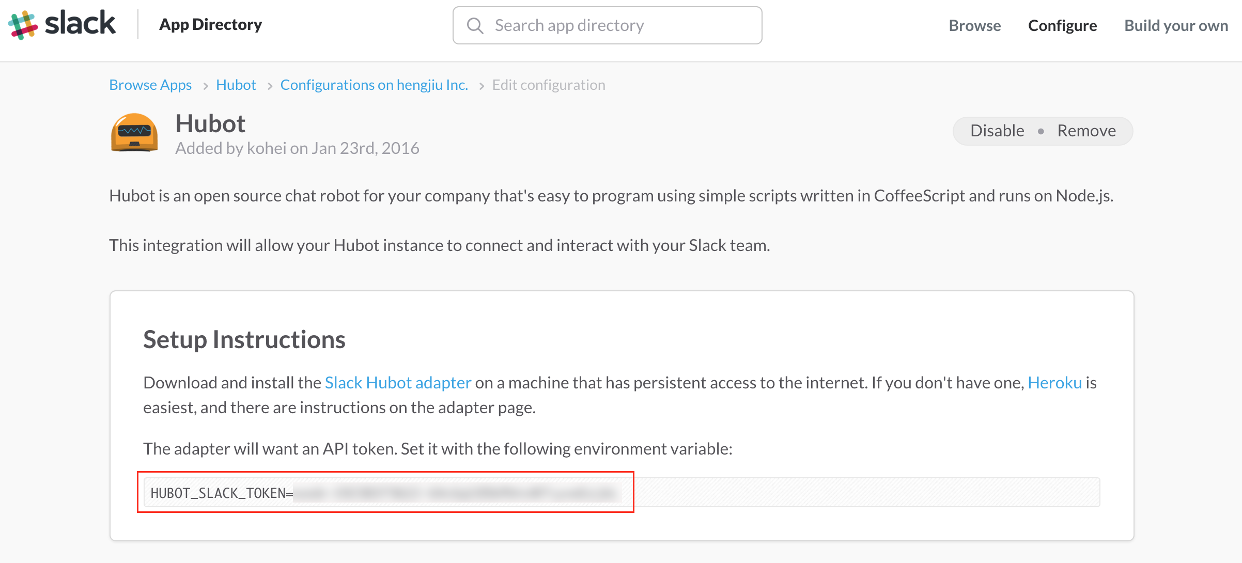Viewport: 1242px width, 563px height.
Task: Select Browse in the top navigation
Action: [974, 25]
